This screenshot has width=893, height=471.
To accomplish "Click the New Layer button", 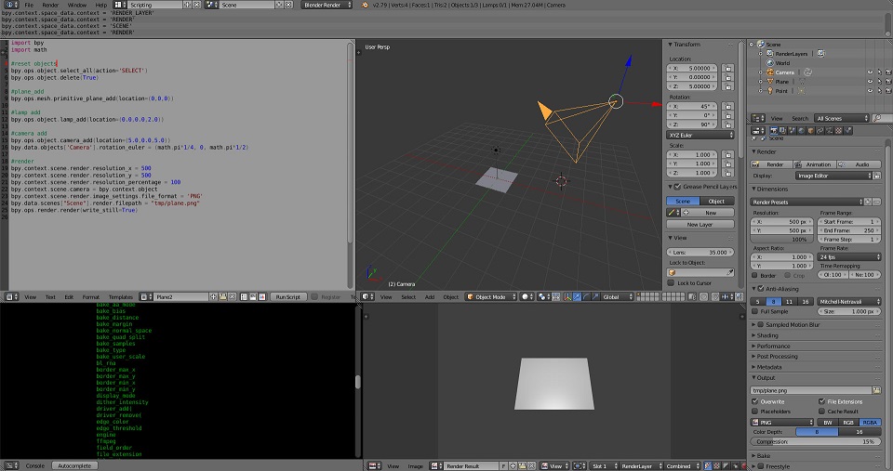I will tap(700, 225).
